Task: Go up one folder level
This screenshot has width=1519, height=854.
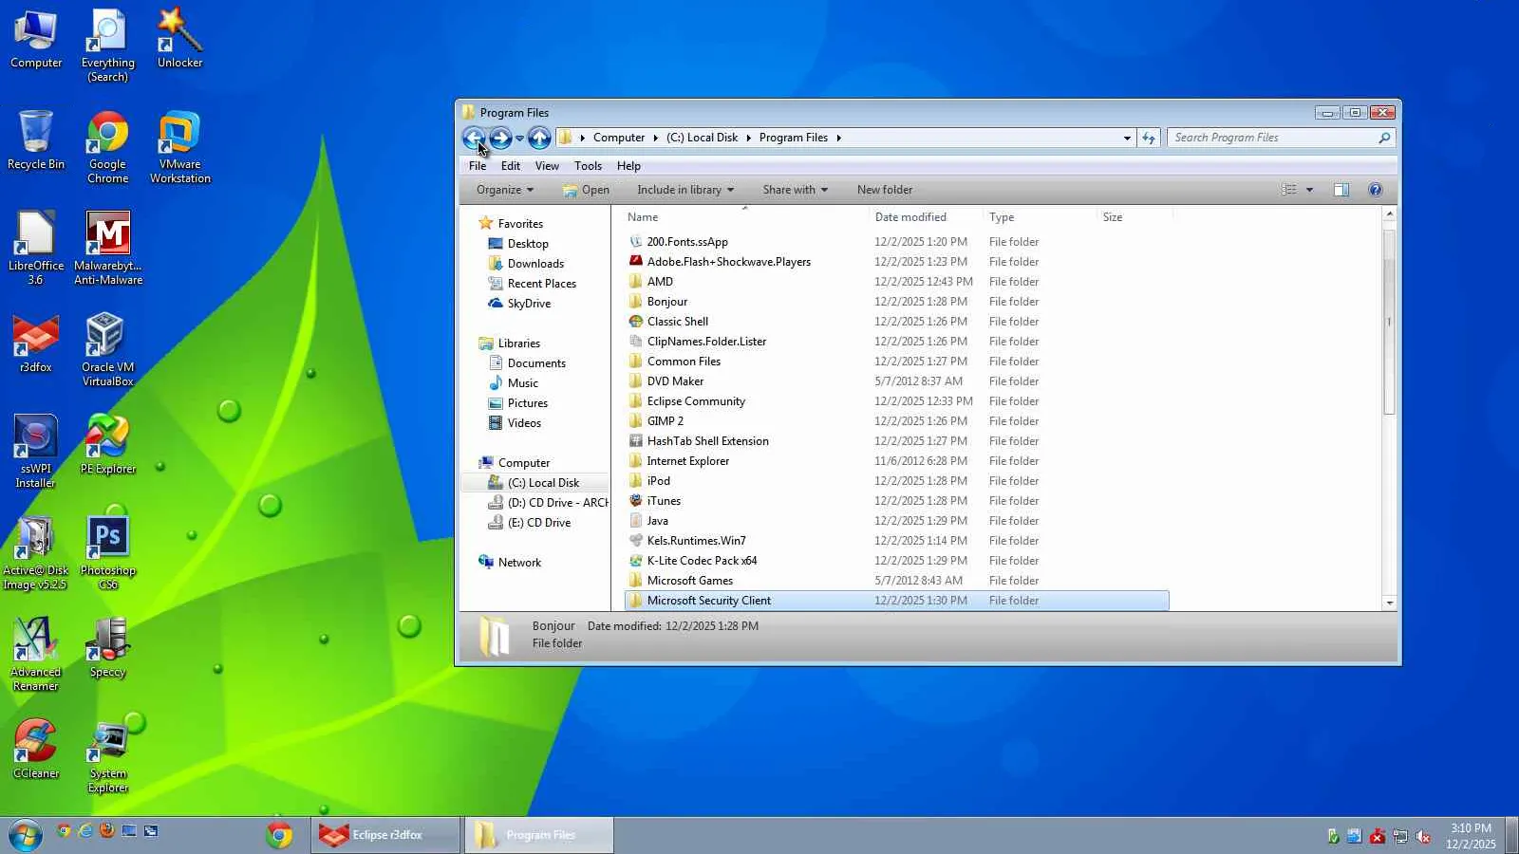Action: tap(539, 138)
